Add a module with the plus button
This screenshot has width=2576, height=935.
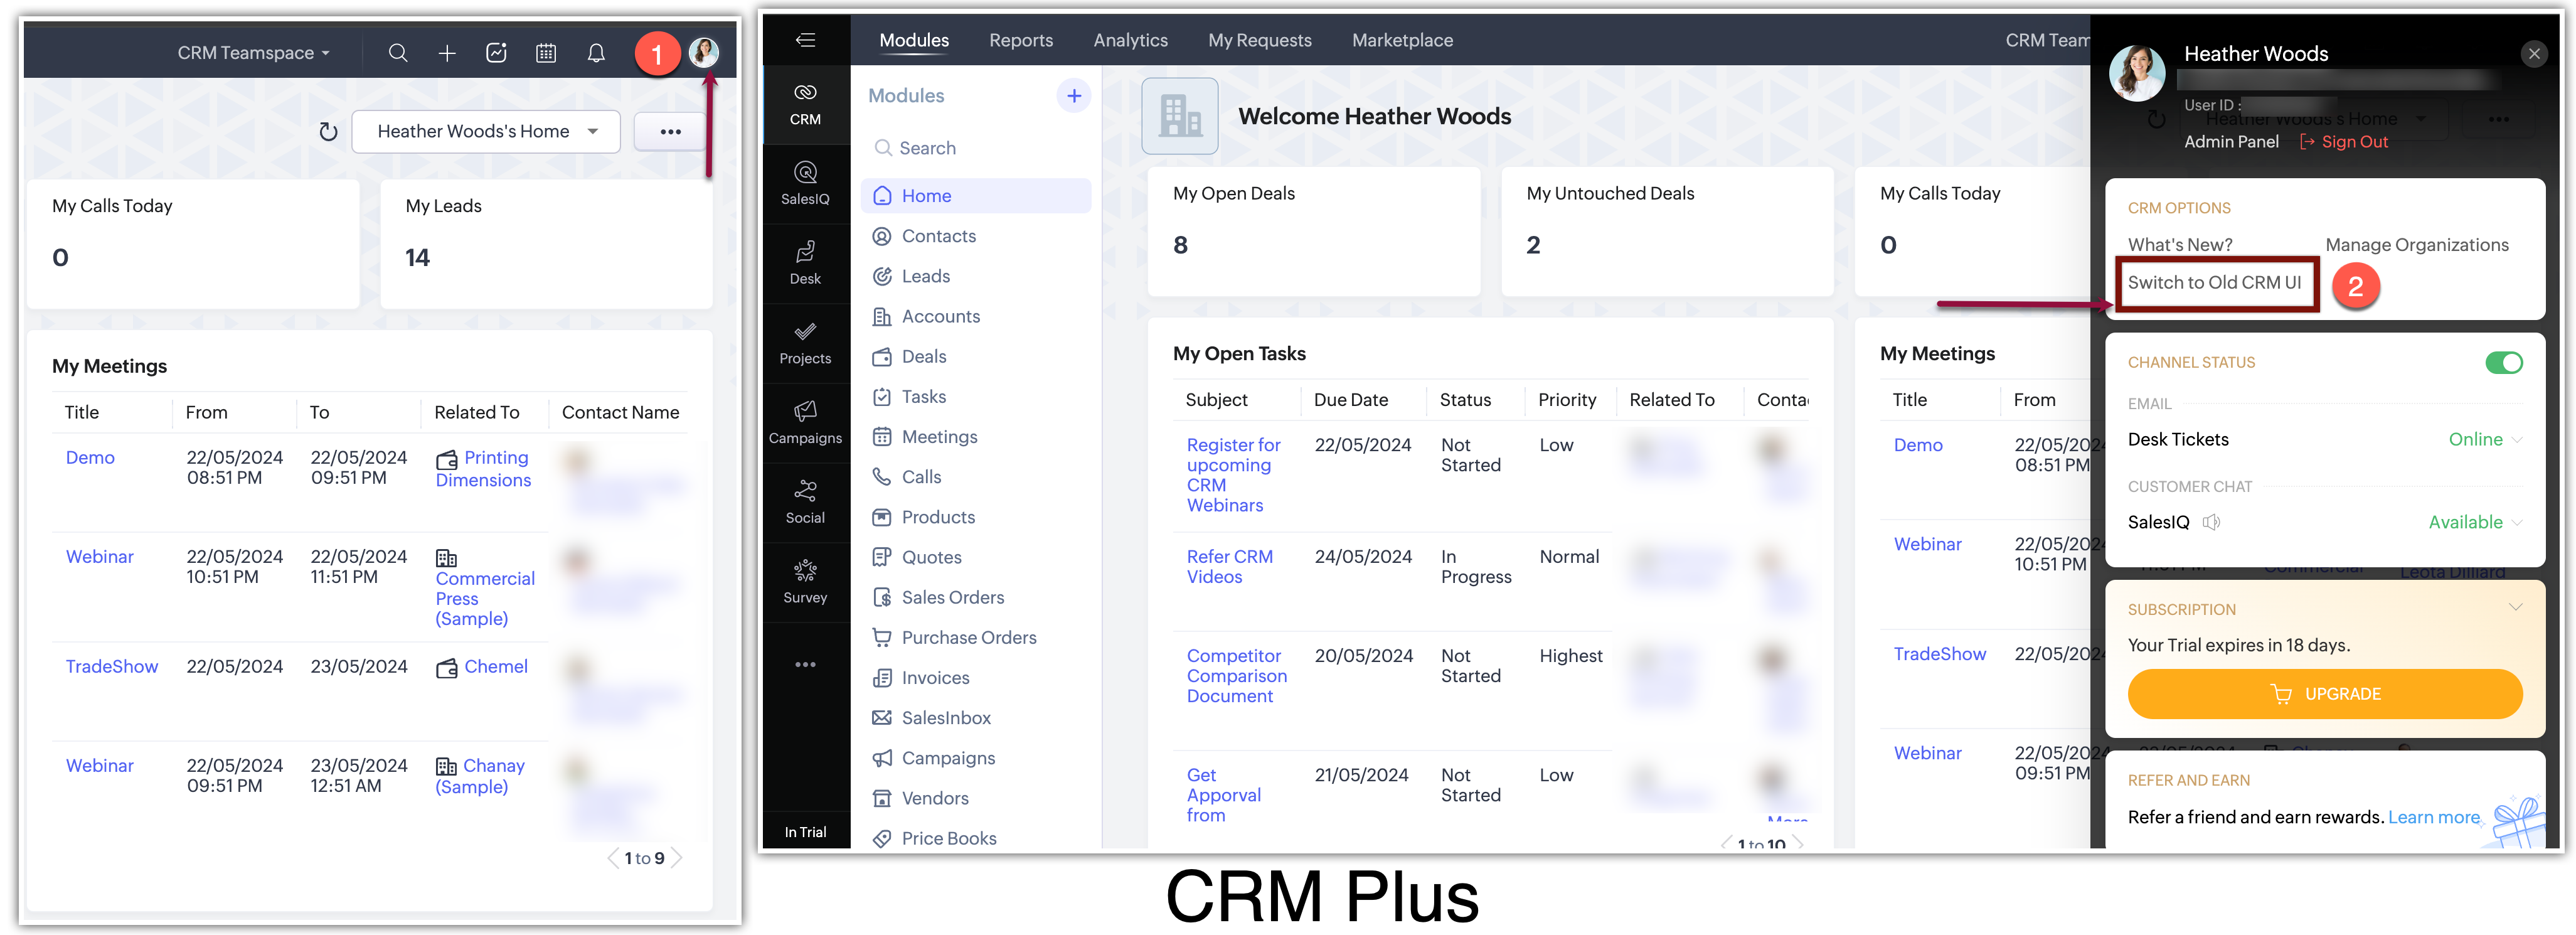1074,96
